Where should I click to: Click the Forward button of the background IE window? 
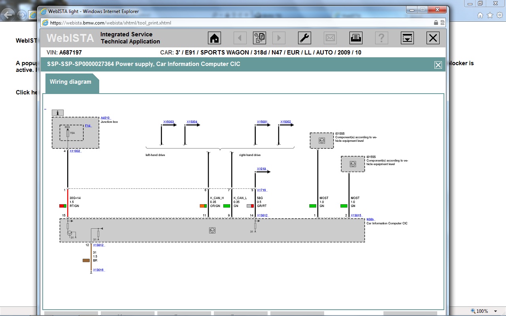pyautogui.click(x=22, y=15)
